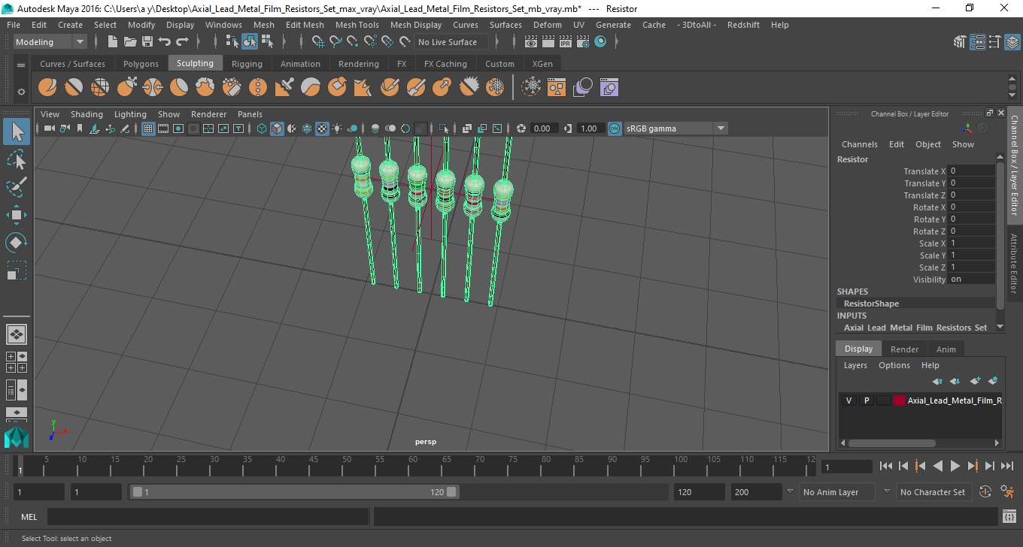This screenshot has width=1023, height=547.
Task: Open the orange Shape Editor shelf icon
Action: point(557,88)
